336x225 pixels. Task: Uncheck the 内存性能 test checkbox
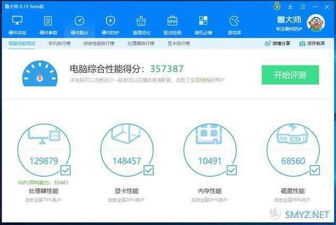(232, 170)
